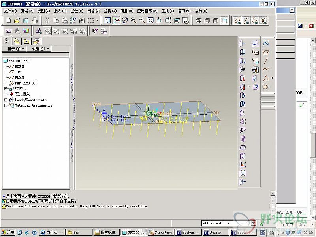Save the model with the floppy disk icon
The width and height of the screenshot is (316, 237).
click(26, 21)
